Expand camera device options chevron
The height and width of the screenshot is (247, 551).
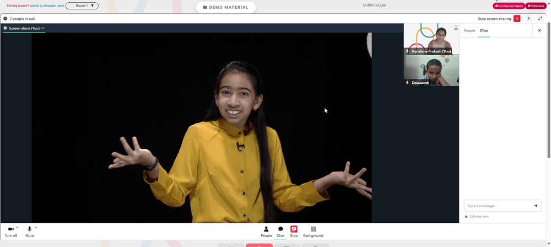17,228
